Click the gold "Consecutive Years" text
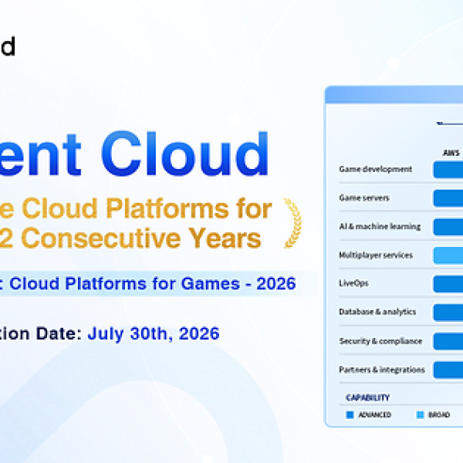The image size is (463, 463). (141, 238)
